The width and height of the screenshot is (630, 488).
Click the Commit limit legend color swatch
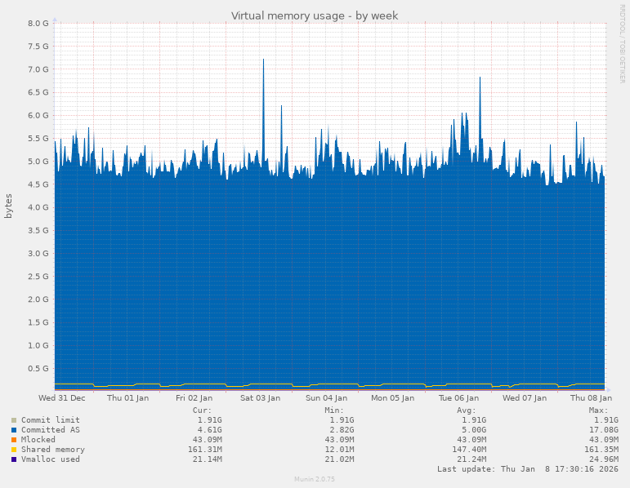click(14, 420)
